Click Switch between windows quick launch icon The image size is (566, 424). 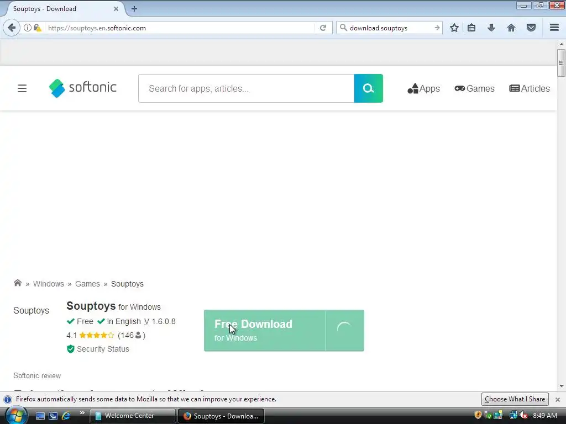(x=53, y=416)
